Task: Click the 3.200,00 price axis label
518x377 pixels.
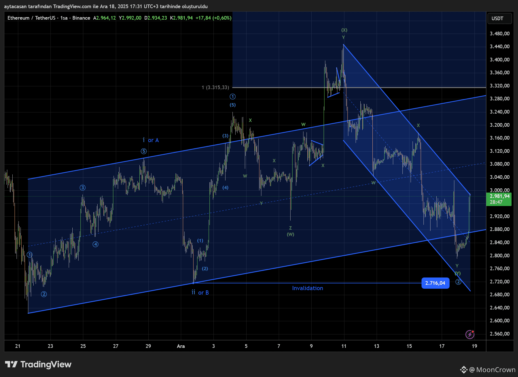Action: tap(500, 125)
